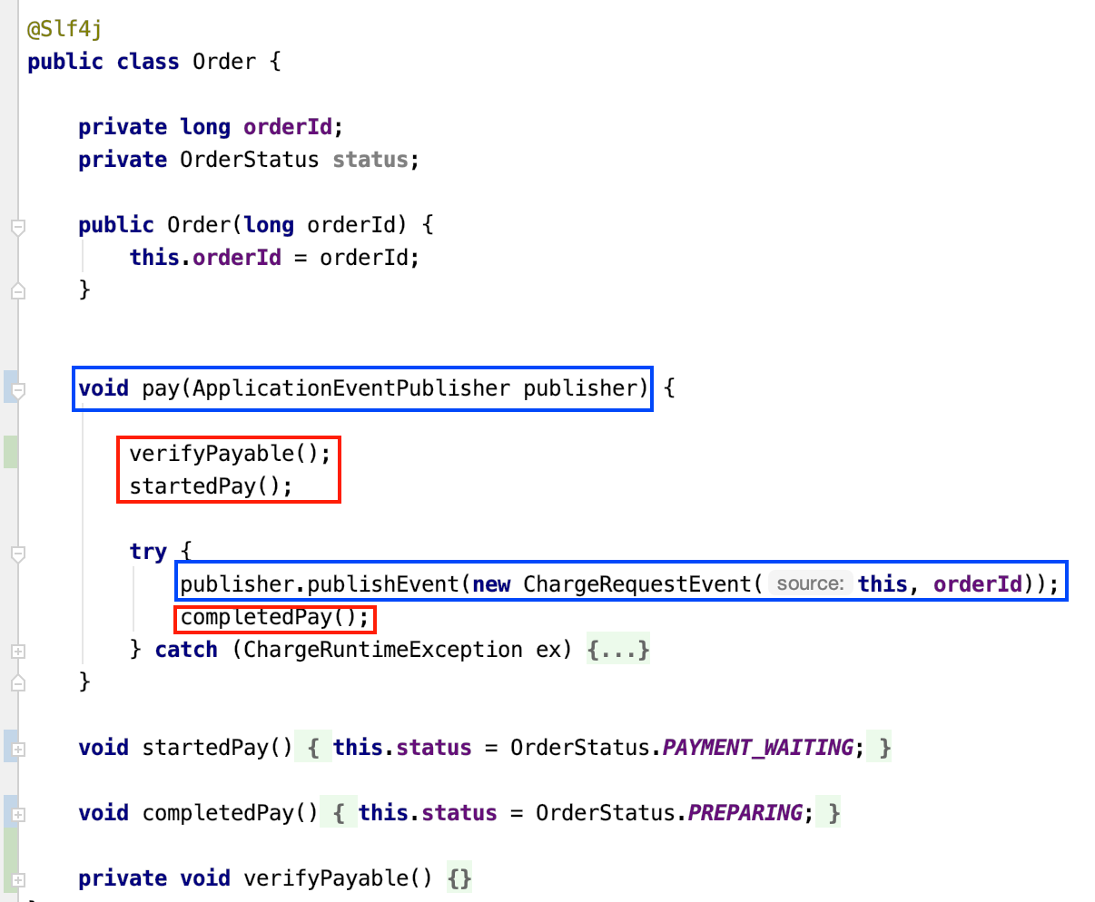Click the catch keyword
The width and height of the screenshot is (1095, 902).
186,650
